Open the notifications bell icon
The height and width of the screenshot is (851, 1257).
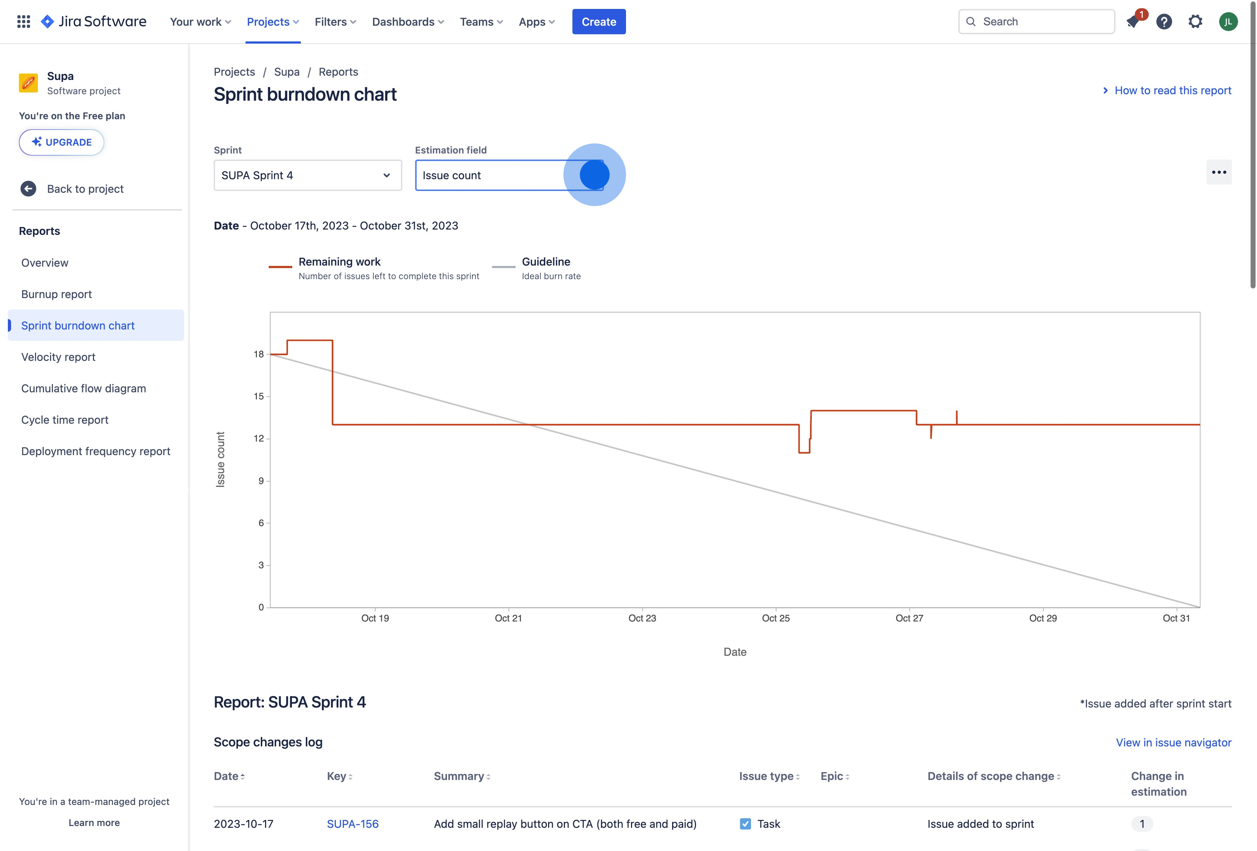pyautogui.click(x=1133, y=22)
